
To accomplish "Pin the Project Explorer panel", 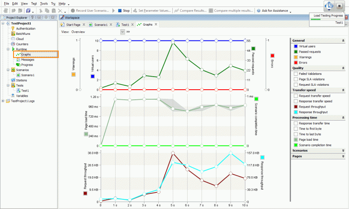I will click(46, 17).
